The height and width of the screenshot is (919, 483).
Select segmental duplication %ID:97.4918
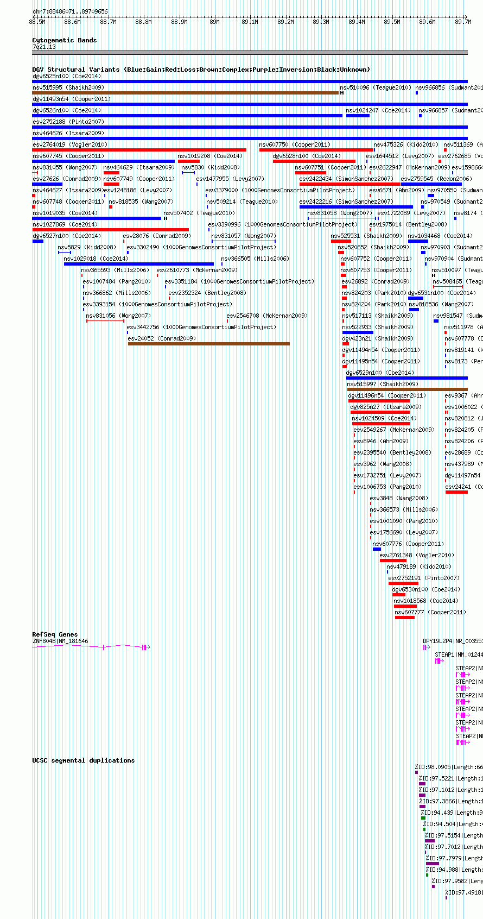point(463,892)
